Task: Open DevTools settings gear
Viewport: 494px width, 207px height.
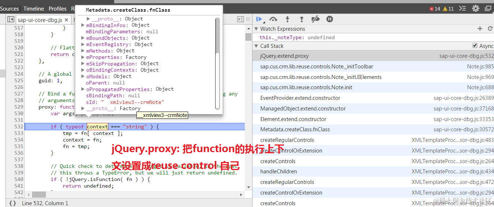Action: (x=476, y=8)
